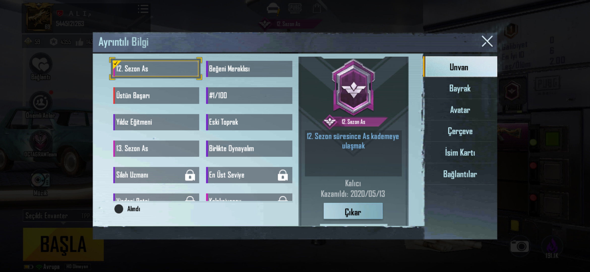The width and height of the screenshot is (590, 272).
Task: Open the Çerçeve tab
Action: click(460, 131)
